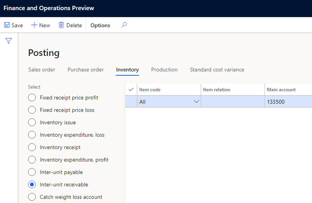312x203 pixels.
Task: Click the select-all checkmark column header
Action: tap(131, 89)
